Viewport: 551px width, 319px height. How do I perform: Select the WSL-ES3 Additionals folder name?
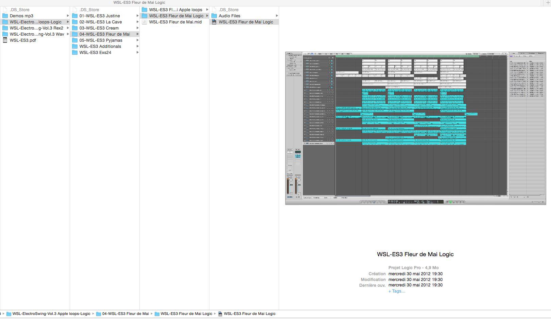pos(100,46)
